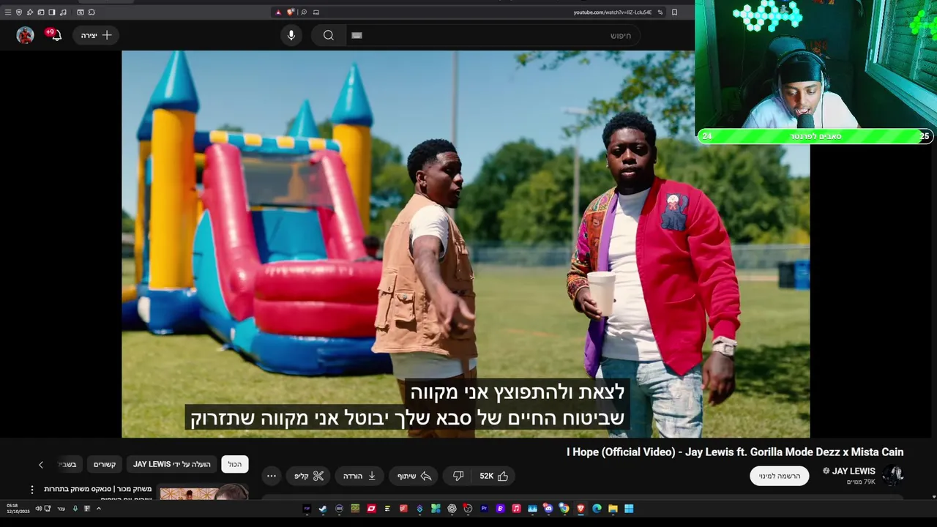Show hidden system tray icons chevron
Screen dimensions: 937x527
(99, 509)
